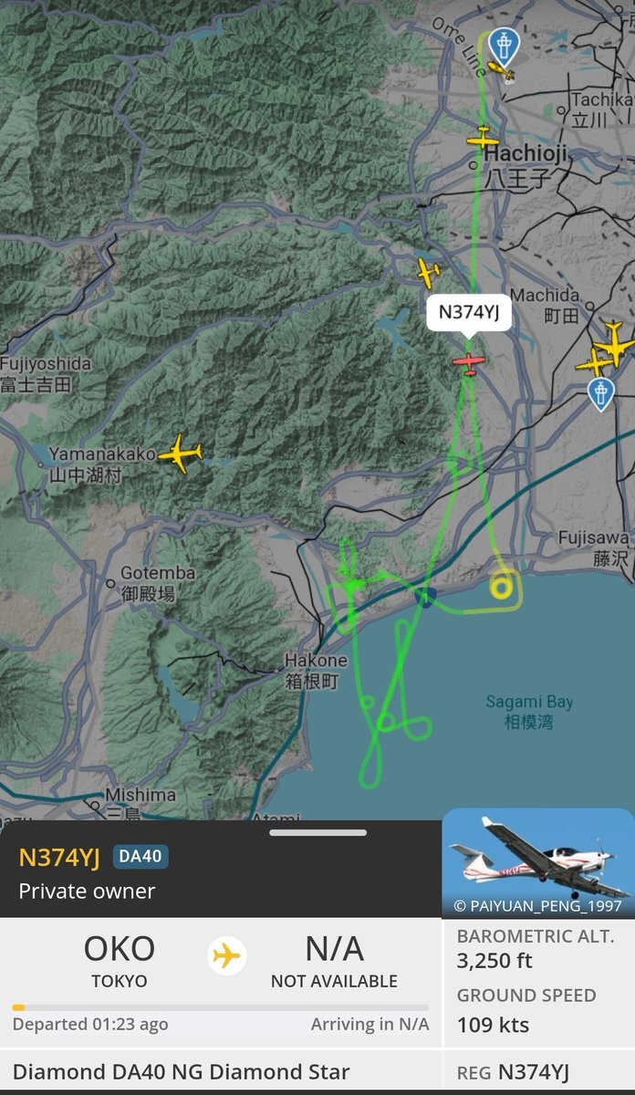635x1095 pixels.
Task: Open the blue airport tower pin at top
Action: tap(503, 46)
